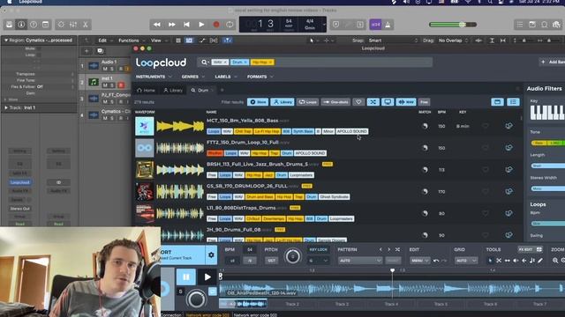Open Logic Quick Help icon
The height and width of the screenshot is (317, 565).
[34, 25]
